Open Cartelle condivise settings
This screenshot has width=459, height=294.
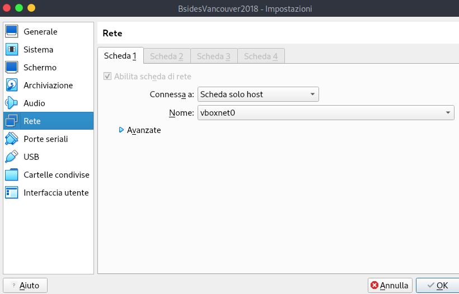[x=48, y=174]
